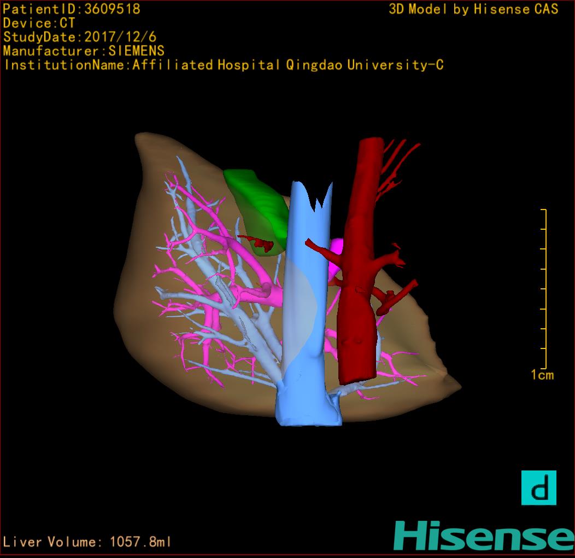
Task: Click the Hisense logo
Action: [x=484, y=536]
